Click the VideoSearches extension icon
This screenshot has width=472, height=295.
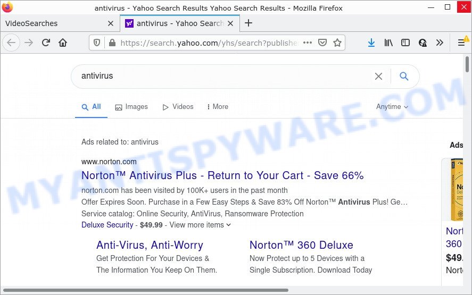(423, 43)
